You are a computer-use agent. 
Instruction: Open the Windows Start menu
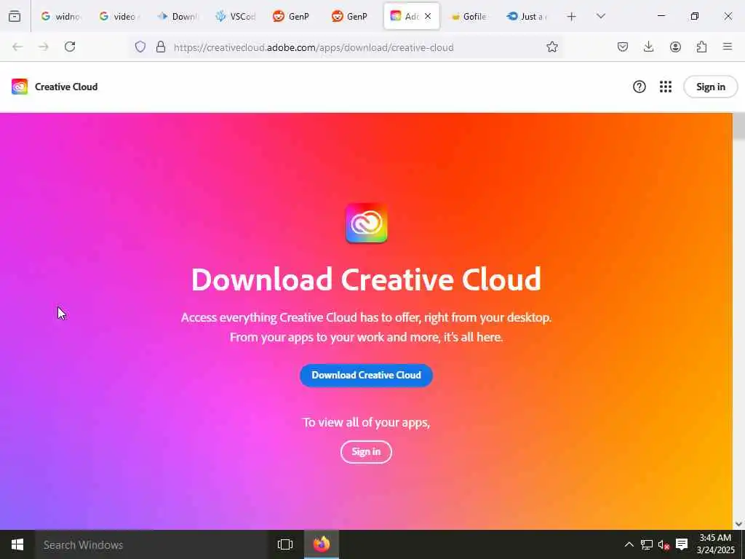(17, 544)
